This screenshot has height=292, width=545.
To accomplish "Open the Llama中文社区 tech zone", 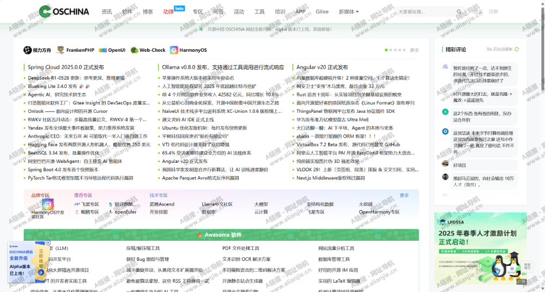I will pyautogui.click(x=217, y=204).
